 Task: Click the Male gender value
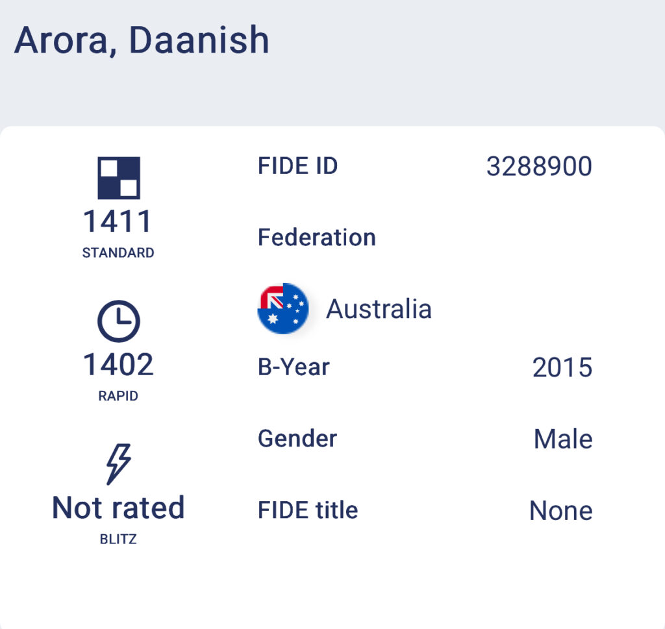[x=563, y=439]
